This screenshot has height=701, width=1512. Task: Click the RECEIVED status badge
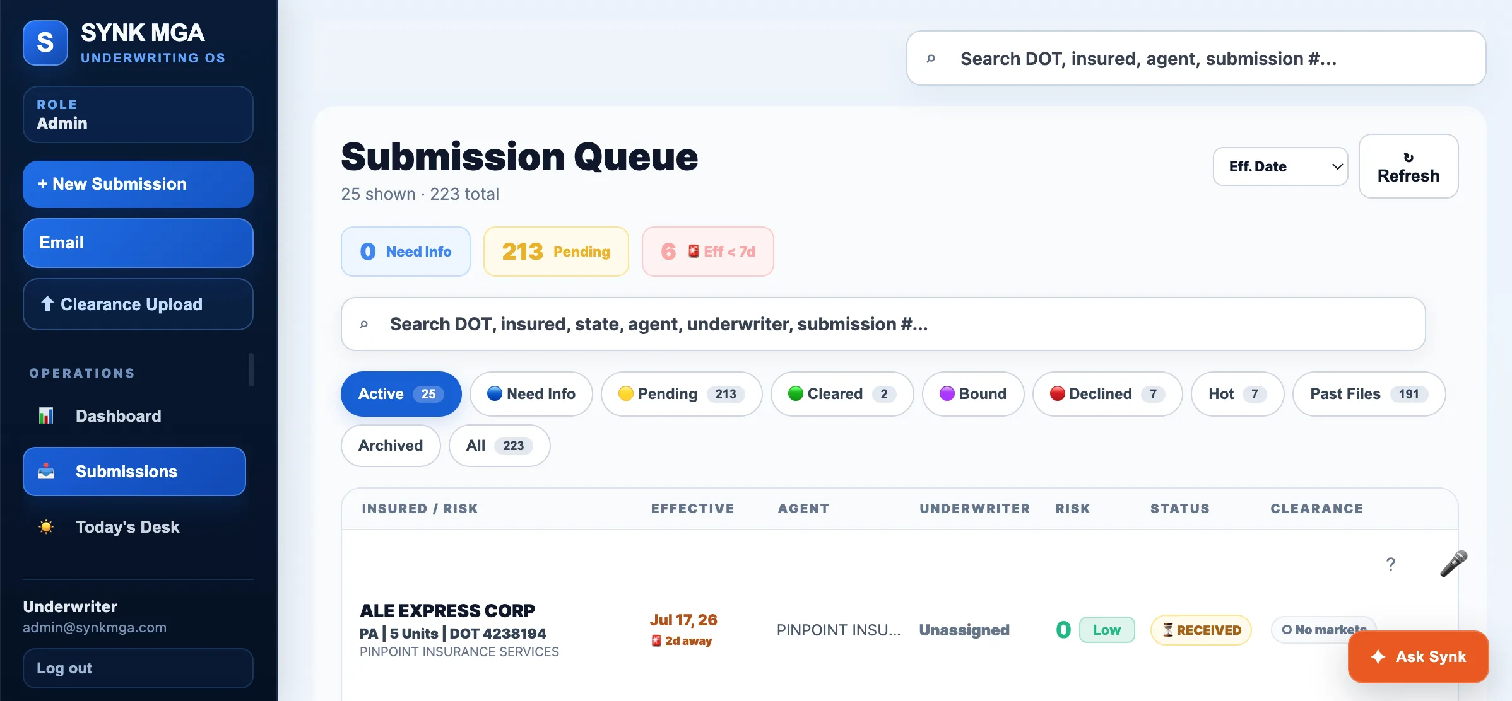pos(1202,630)
